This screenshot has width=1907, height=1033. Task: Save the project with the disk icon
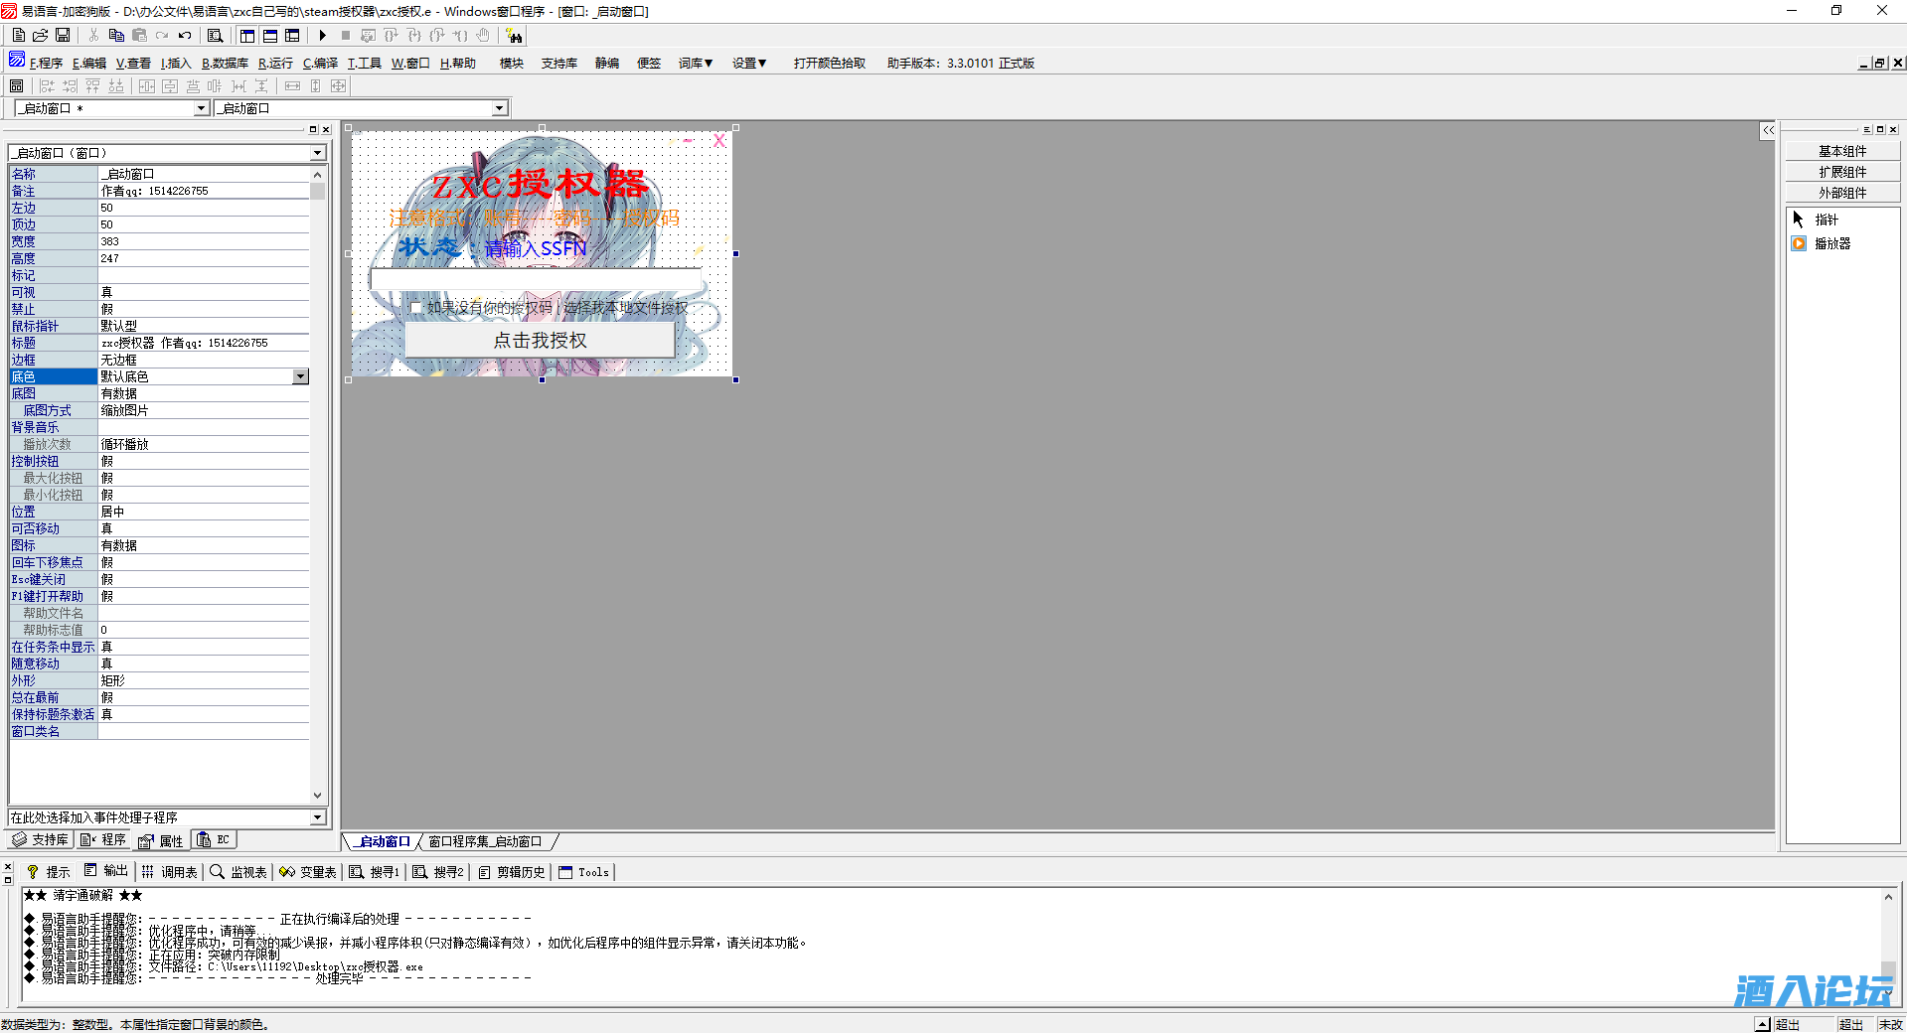pos(63,35)
